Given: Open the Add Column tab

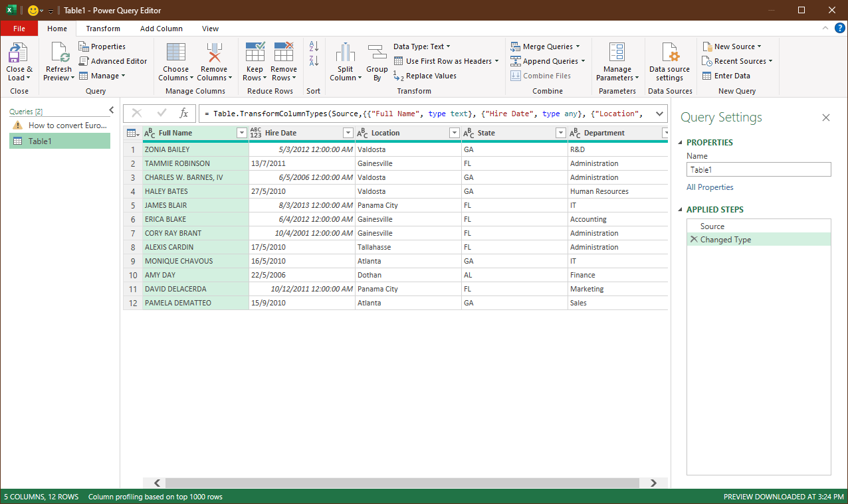Looking at the screenshot, I should click(161, 29).
